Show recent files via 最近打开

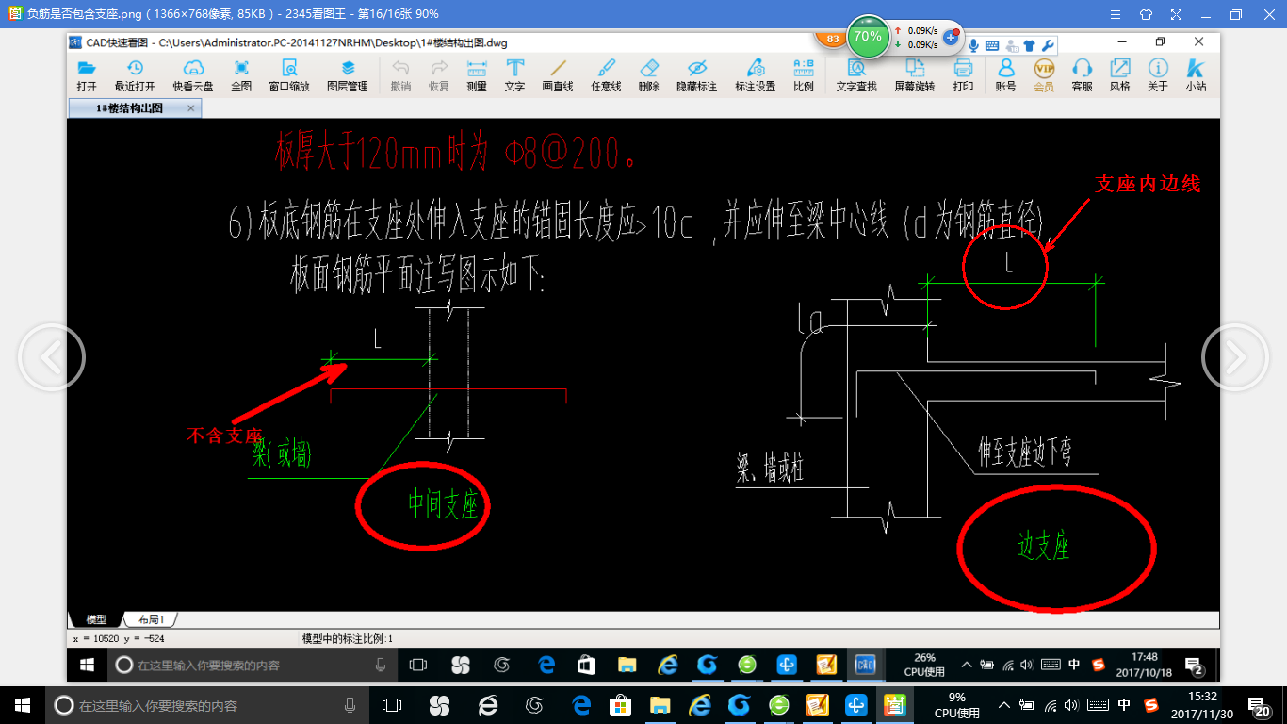pos(135,75)
